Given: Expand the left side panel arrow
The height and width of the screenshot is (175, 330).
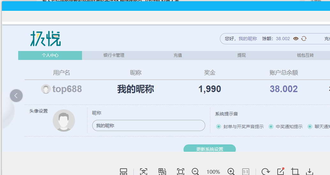Looking at the screenshot, I should 16,95.
